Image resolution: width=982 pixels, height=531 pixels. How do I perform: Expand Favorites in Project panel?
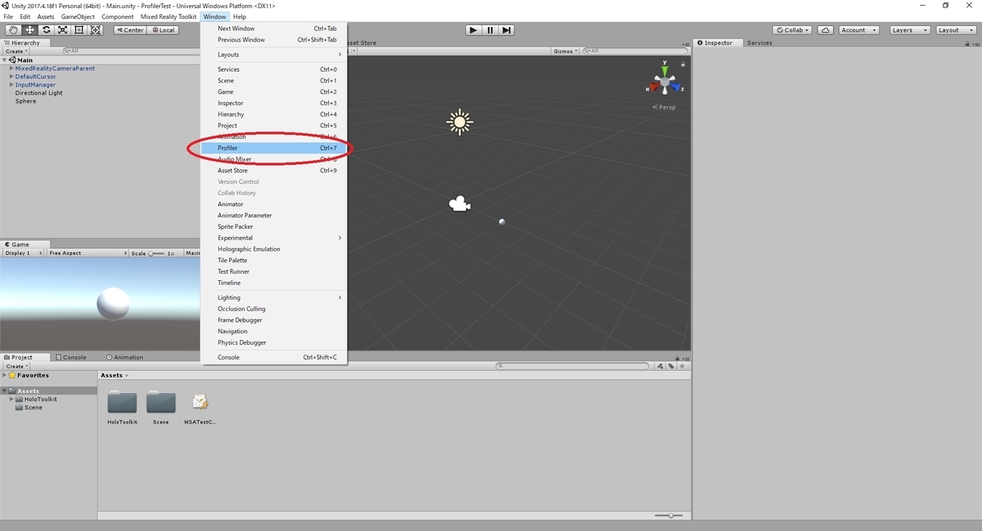pyautogui.click(x=5, y=376)
